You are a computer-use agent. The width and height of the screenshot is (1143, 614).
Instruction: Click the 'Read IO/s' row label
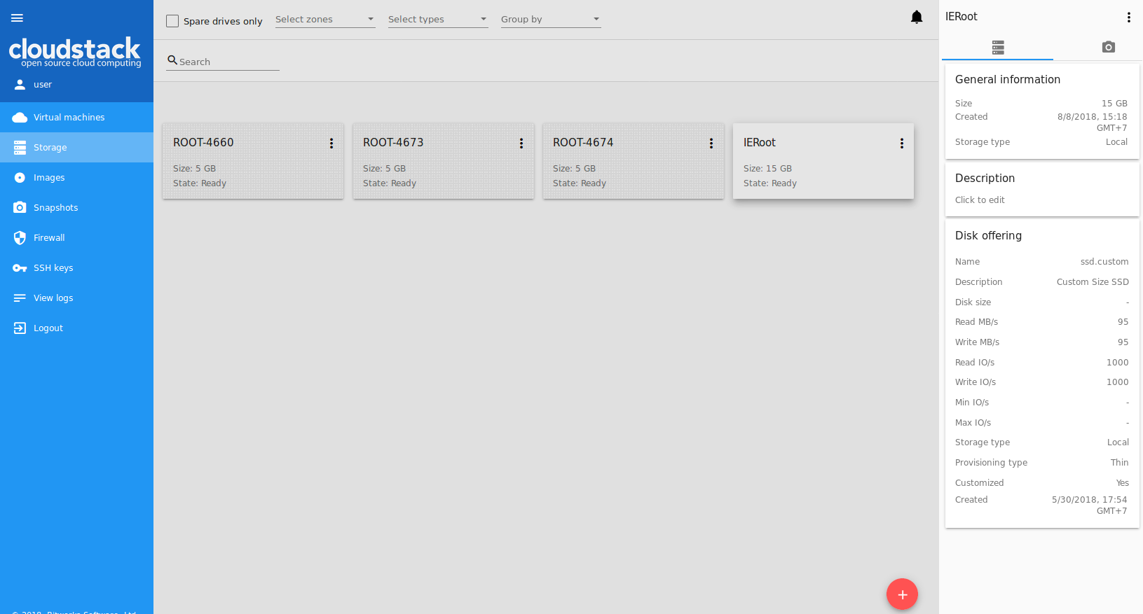(x=975, y=363)
